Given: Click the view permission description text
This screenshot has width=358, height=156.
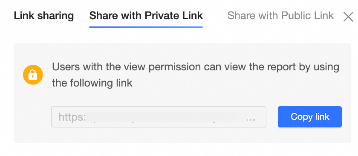Looking at the screenshot, I should click(196, 75).
